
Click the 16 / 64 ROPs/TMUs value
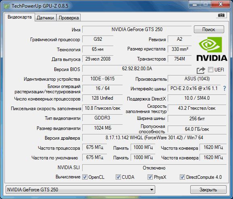102,88
